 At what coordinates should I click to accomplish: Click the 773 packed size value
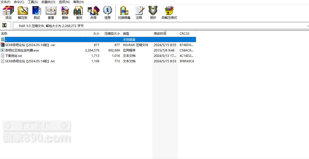tap(117, 61)
